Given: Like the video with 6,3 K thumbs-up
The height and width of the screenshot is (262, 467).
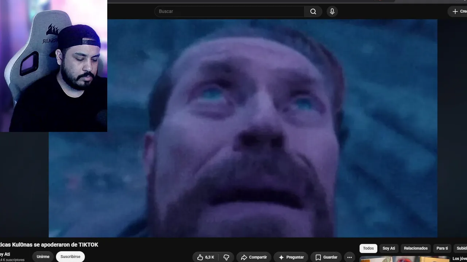Looking at the screenshot, I should tap(205, 257).
